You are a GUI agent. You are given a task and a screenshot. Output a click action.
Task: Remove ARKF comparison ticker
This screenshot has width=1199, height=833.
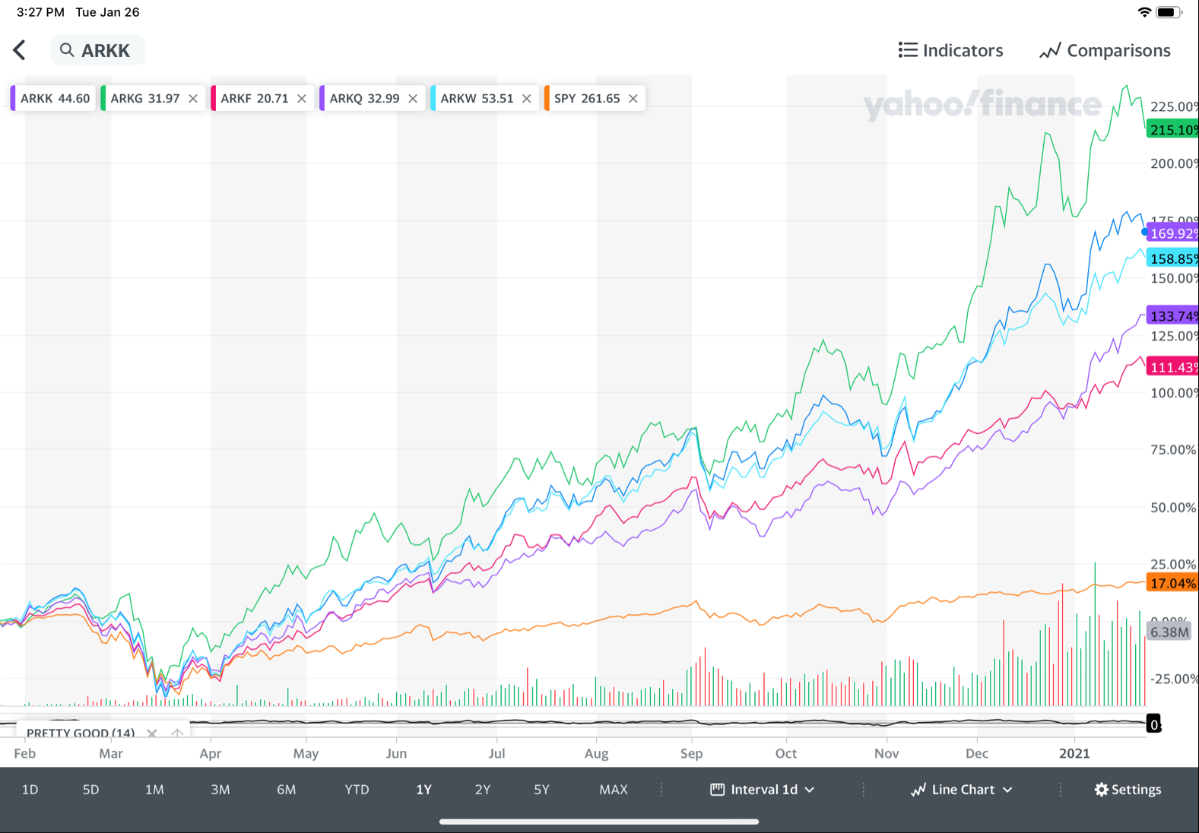302,99
